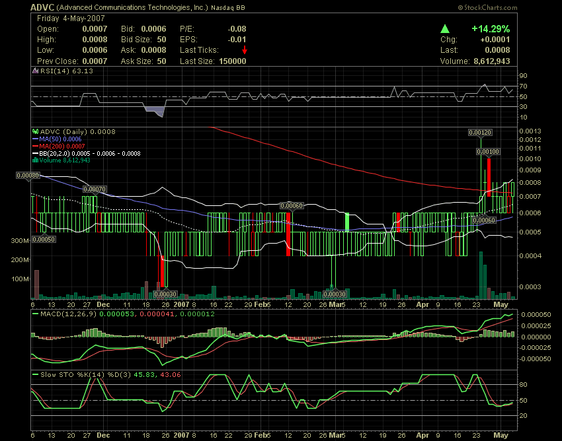Viewport: 562px width, 441px height.
Task: Click the MACD green value 0.000053
Action: (x=116, y=314)
